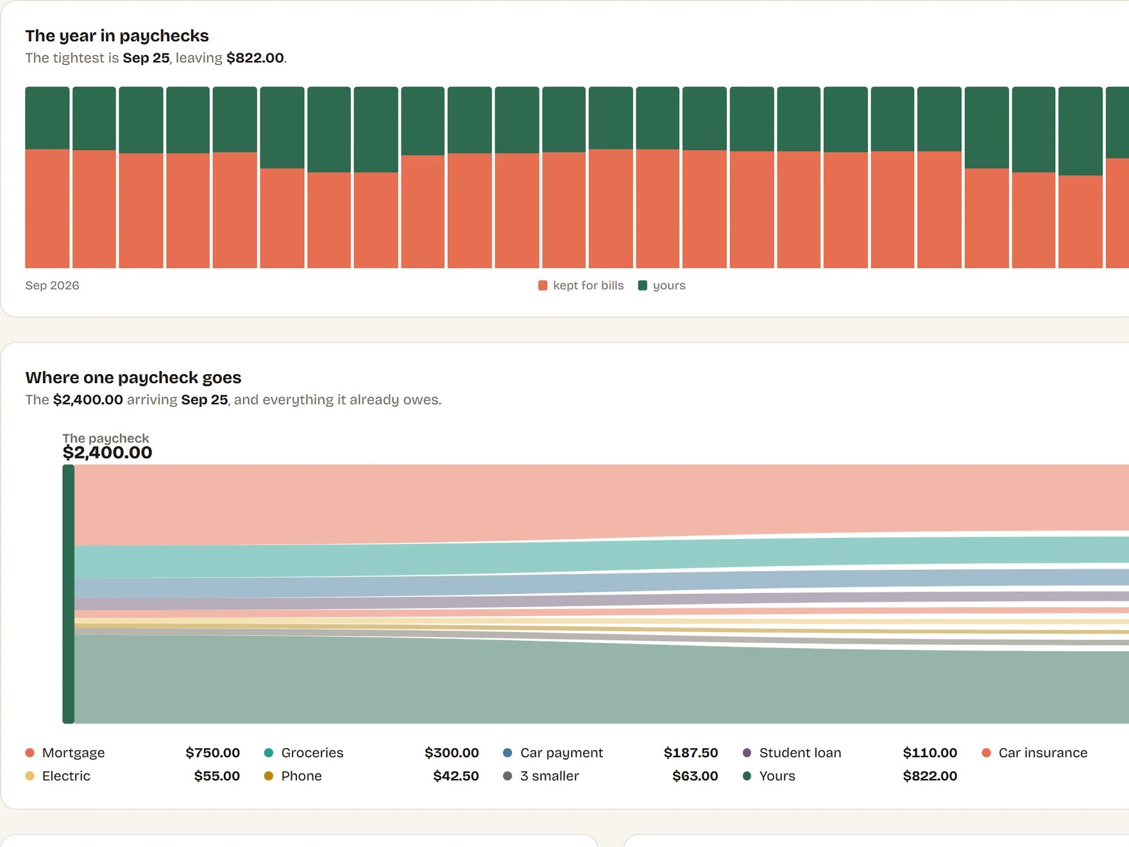Click the $42.50 Phone amount
The width and height of the screenshot is (1129, 847).
pos(456,776)
